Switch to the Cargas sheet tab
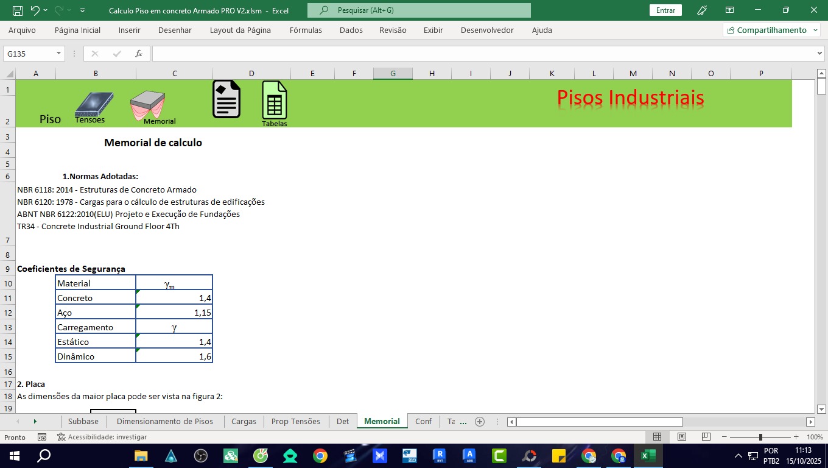 (x=244, y=422)
